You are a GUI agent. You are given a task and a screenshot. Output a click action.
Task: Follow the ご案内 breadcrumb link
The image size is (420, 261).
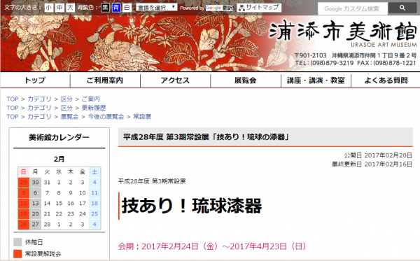click(90, 99)
